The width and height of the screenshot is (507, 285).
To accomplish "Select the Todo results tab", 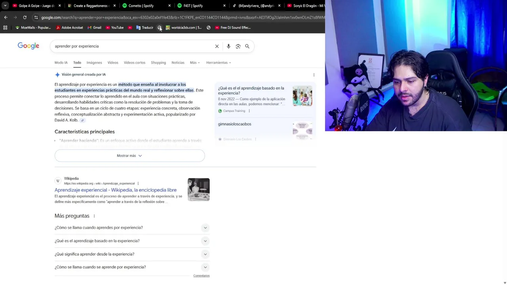I will coord(77,63).
